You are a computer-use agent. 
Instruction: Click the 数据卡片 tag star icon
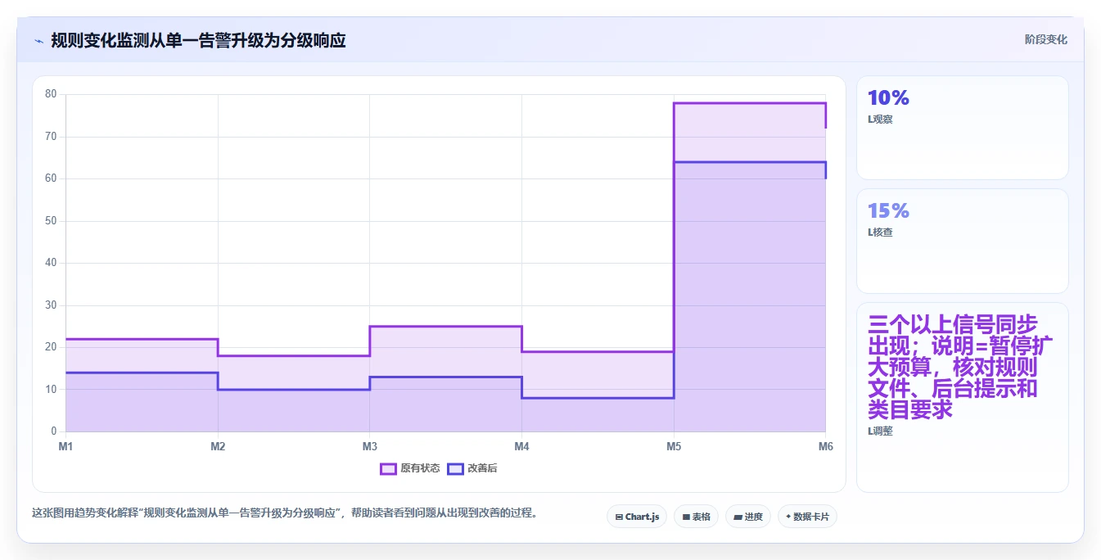coord(788,517)
